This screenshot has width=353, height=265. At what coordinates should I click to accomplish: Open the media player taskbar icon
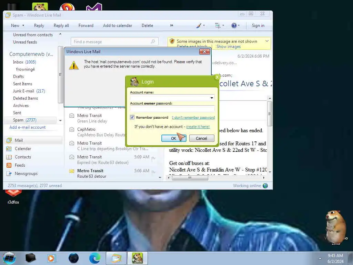(52, 258)
